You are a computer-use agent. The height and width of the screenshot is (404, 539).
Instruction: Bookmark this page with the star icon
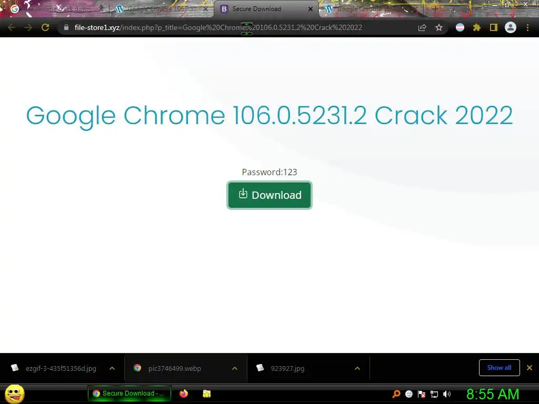tap(439, 27)
